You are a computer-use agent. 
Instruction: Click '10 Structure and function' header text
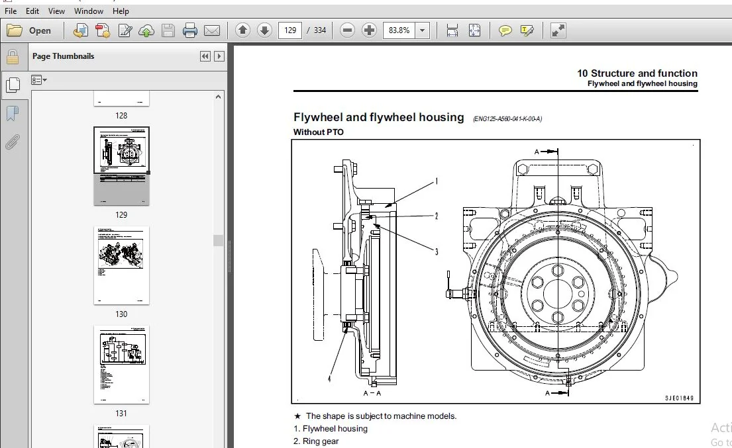click(637, 73)
